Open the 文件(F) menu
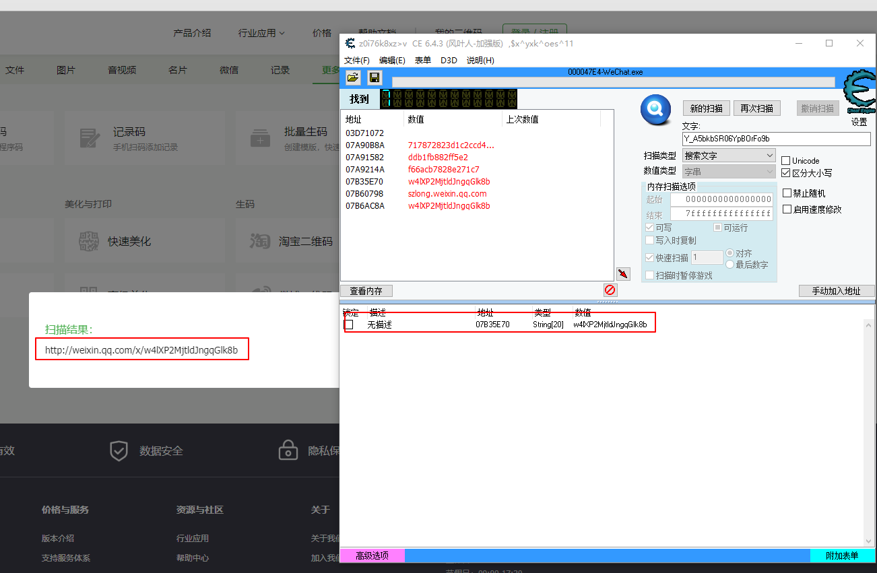This screenshot has width=877, height=573. coord(357,60)
